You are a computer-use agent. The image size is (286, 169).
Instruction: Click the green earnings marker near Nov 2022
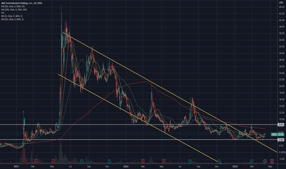tap(219, 161)
